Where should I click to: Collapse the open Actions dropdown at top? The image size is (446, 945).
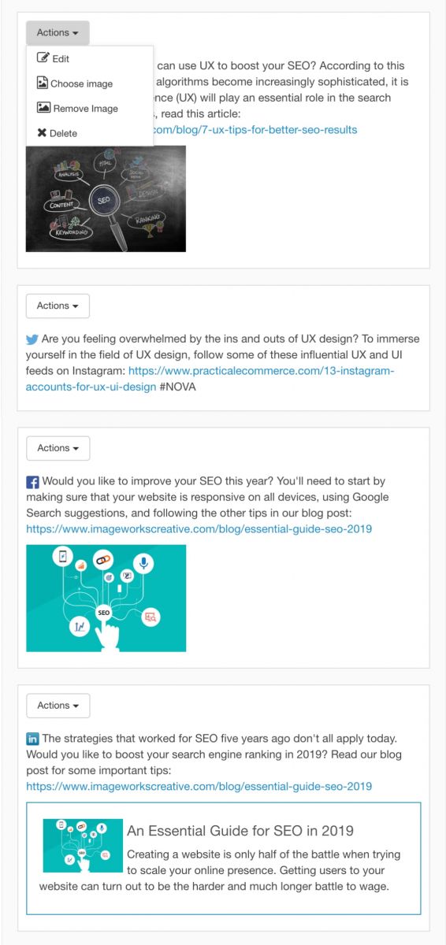pyautogui.click(x=58, y=33)
